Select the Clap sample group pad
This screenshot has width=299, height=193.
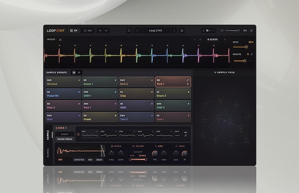(137, 94)
